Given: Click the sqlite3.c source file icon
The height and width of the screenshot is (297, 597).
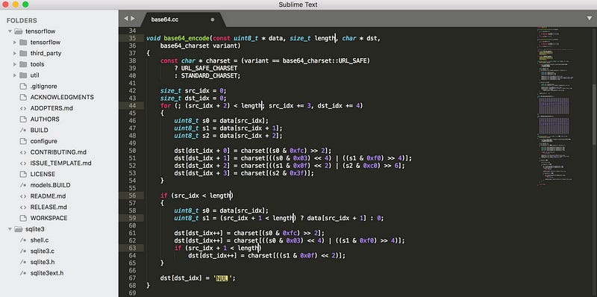Looking at the screenshot, I should point(23,251).
